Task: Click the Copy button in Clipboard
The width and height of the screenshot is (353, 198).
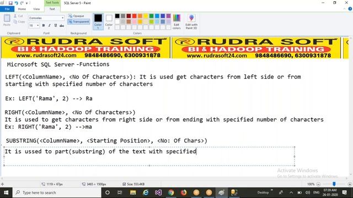Action: (19, 21)
